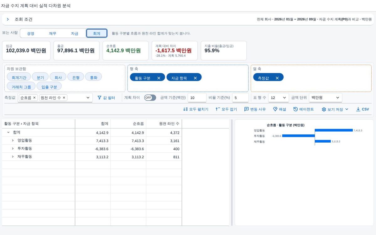Image resolution: width=376 pixels, height=235 pixels.
Task: Select the 회계 viewer tab
Action: 97,34
